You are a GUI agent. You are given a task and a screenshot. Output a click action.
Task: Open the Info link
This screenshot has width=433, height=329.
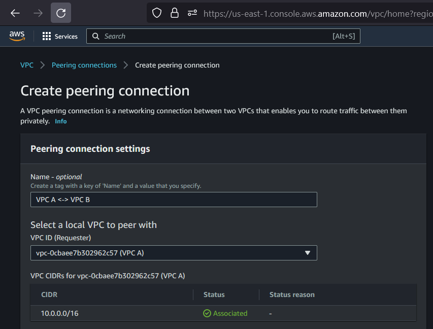(60, 121)
